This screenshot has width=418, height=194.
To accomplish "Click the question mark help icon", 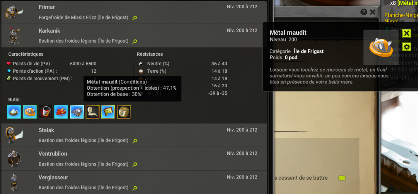I will 364,12.
